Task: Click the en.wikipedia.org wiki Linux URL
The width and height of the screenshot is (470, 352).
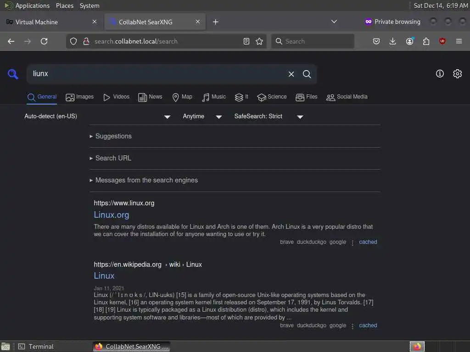Action: [147, 264]
